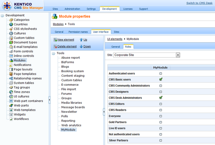Go to UI elements breadcrumb link

click(x=115, y=39)
